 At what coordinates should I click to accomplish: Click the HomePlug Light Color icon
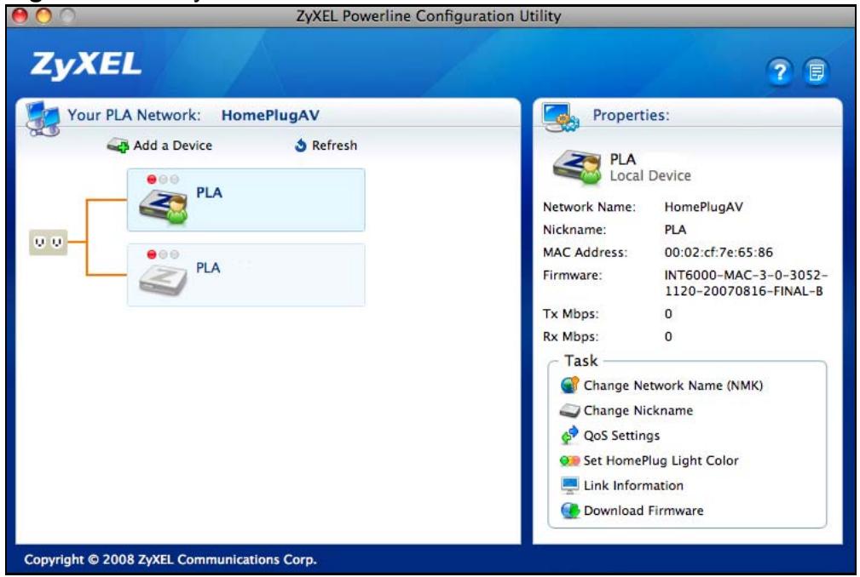(x=570, y=461)
